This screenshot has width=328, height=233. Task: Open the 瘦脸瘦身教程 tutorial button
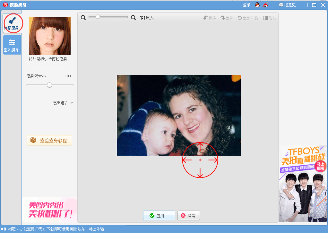pos(50,140)
